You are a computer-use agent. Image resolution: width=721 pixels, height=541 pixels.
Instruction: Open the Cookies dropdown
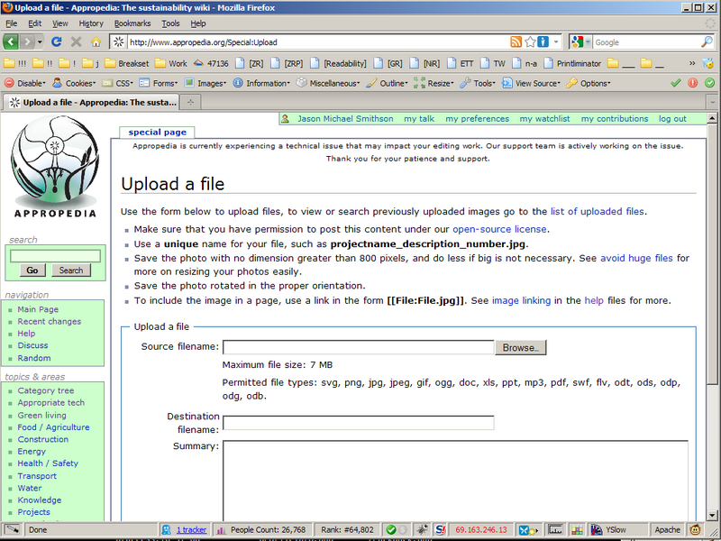74,83
